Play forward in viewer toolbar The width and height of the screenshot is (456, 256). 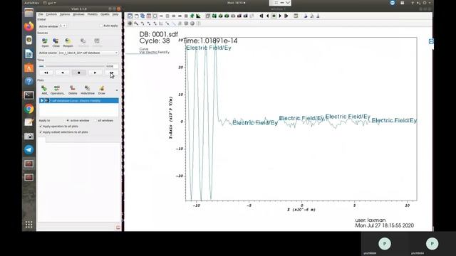[x=280, y=16]
